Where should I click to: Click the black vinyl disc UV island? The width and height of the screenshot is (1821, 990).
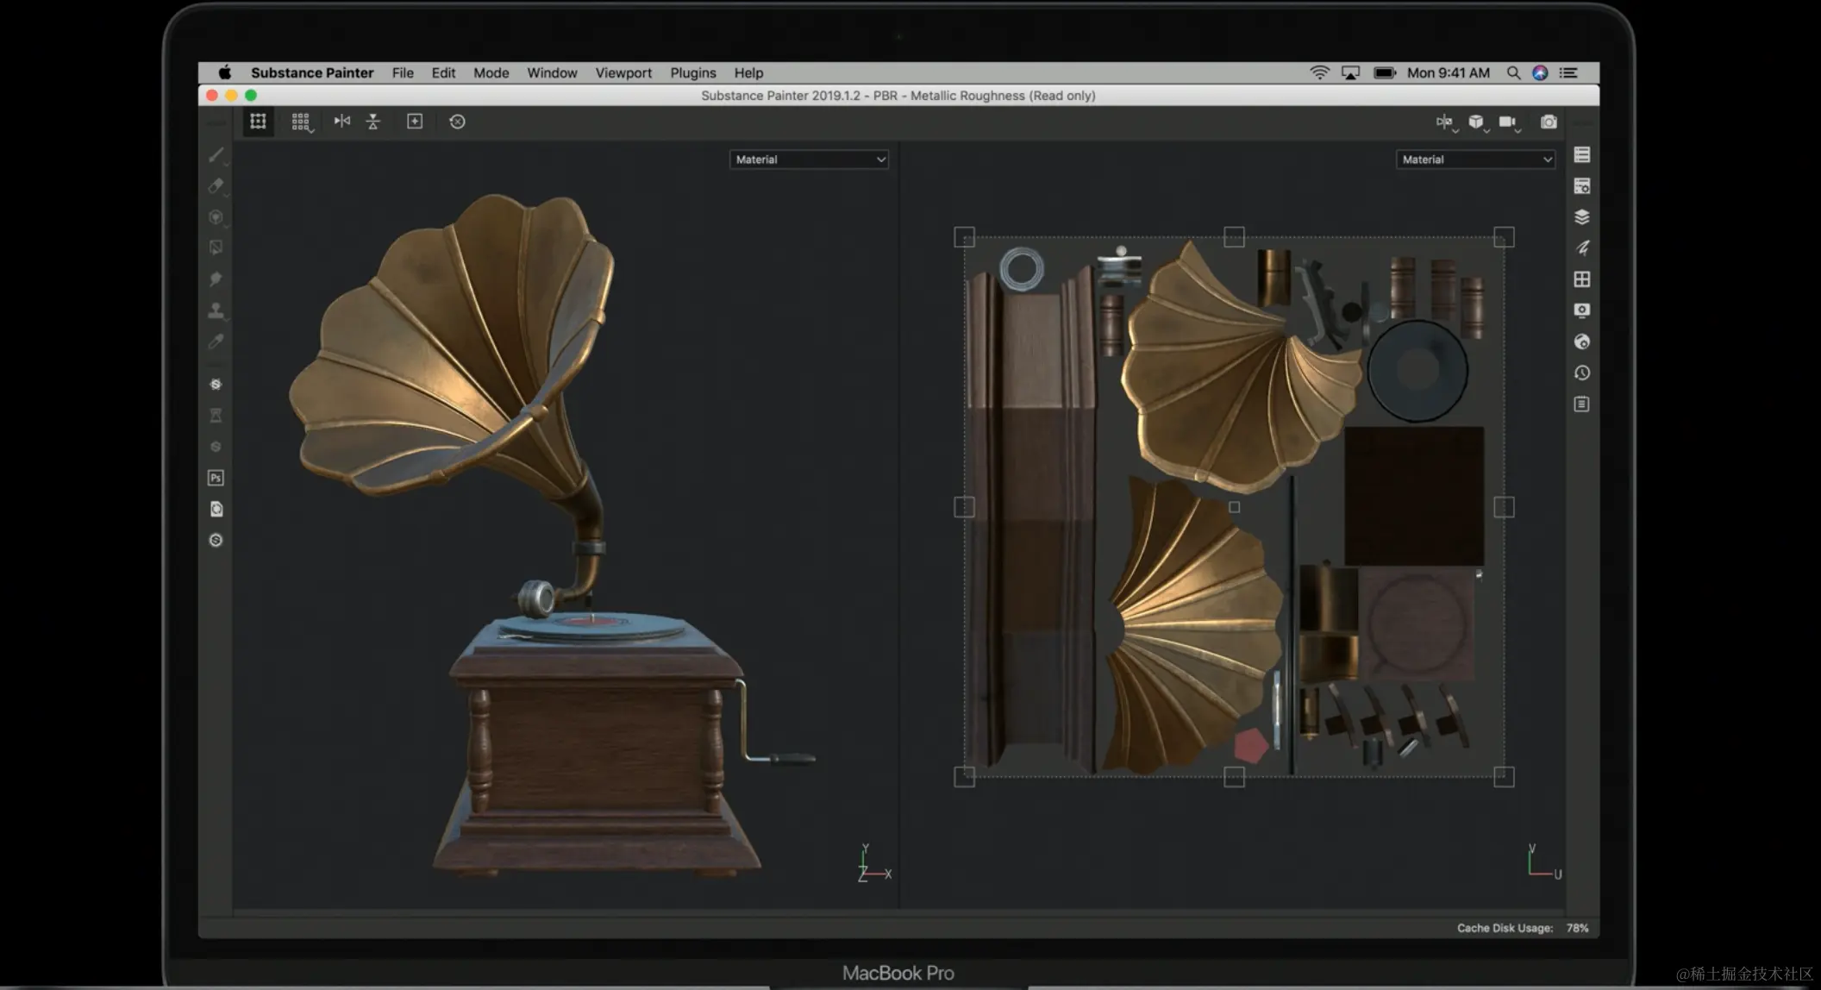(x=1417, y=371)
